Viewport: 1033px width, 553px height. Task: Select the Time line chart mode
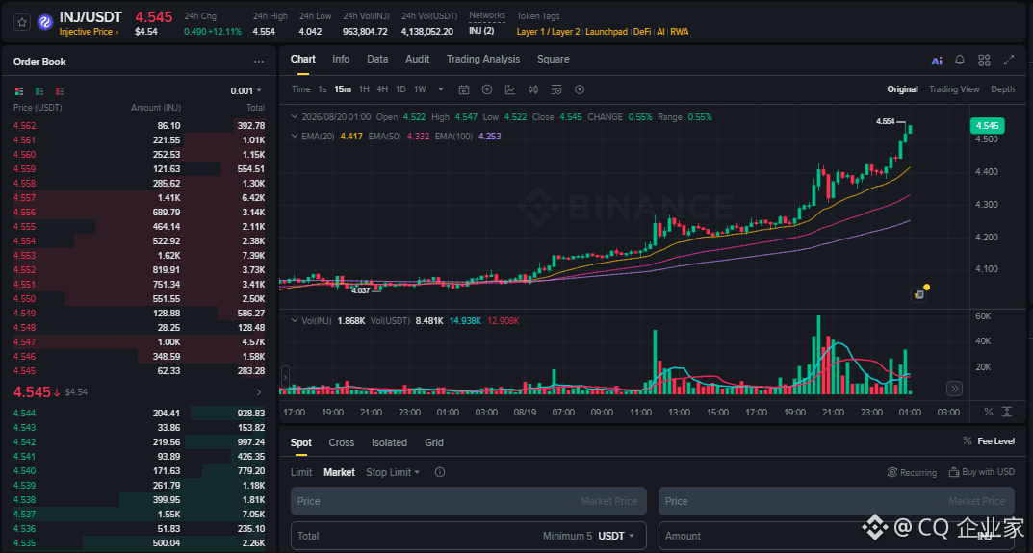[300, 88]
